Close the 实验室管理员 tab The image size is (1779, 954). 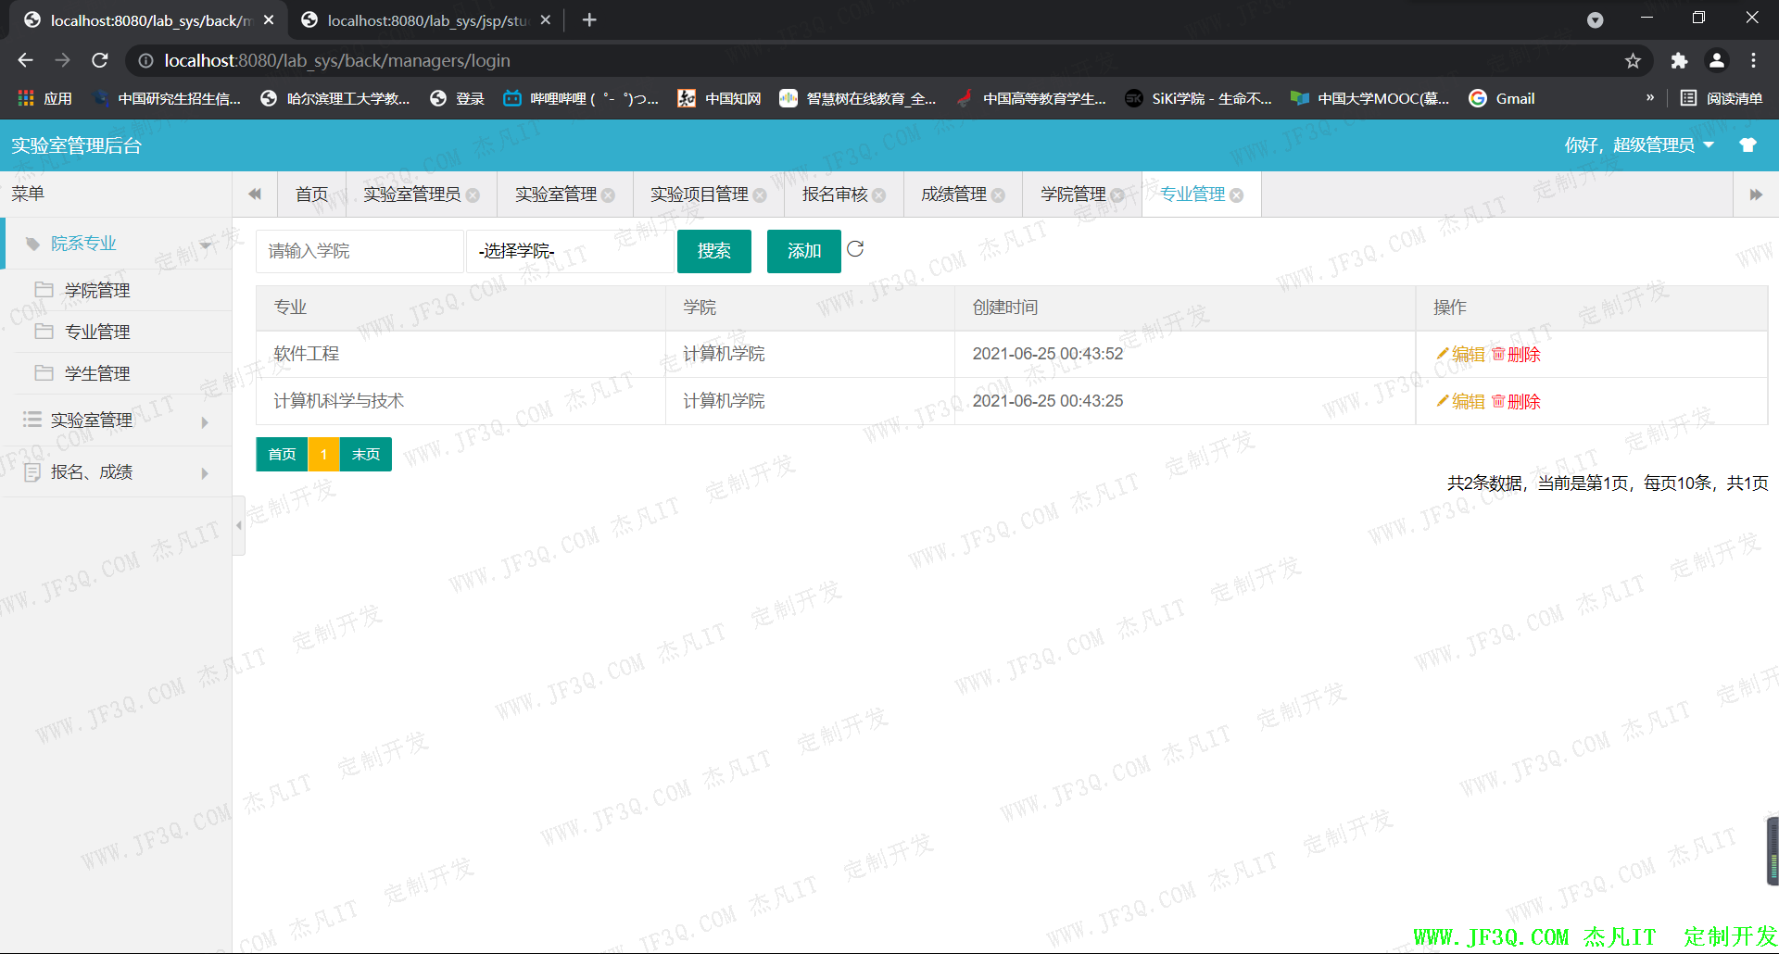click(x=473, y=195)
